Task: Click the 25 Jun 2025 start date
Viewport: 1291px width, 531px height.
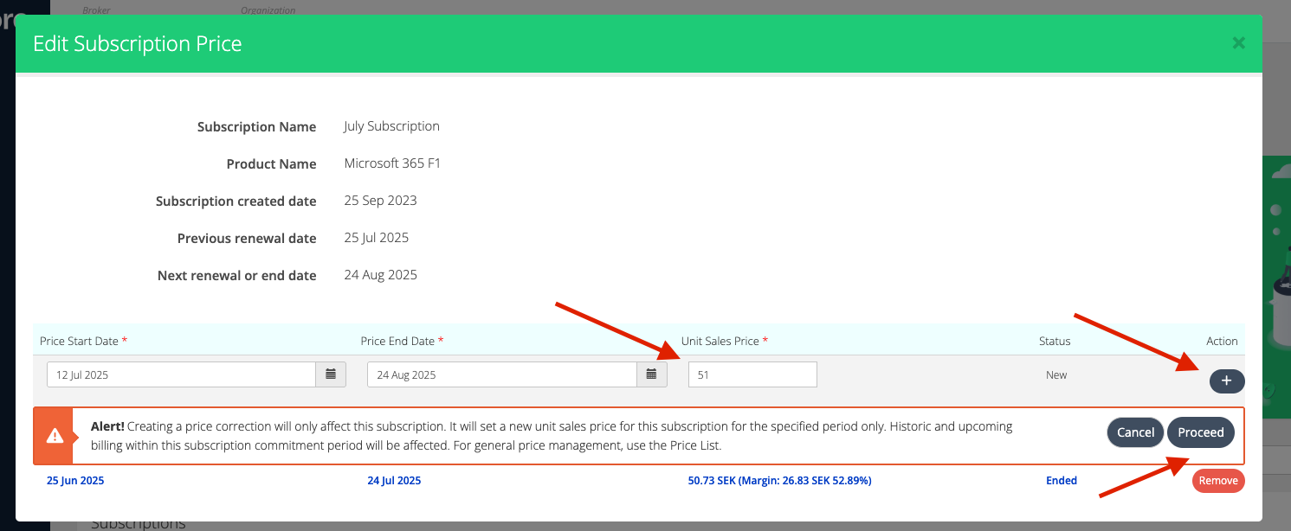Action: click(75, 481)
